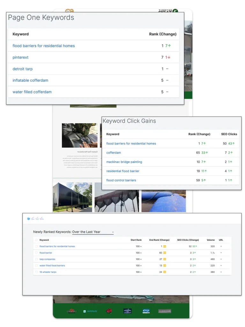Click NEW badge in tarp companies row

click(165, 259)
